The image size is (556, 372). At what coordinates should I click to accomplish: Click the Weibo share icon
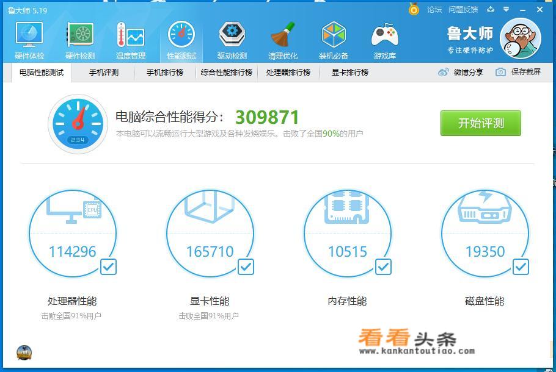coord(443,72)
